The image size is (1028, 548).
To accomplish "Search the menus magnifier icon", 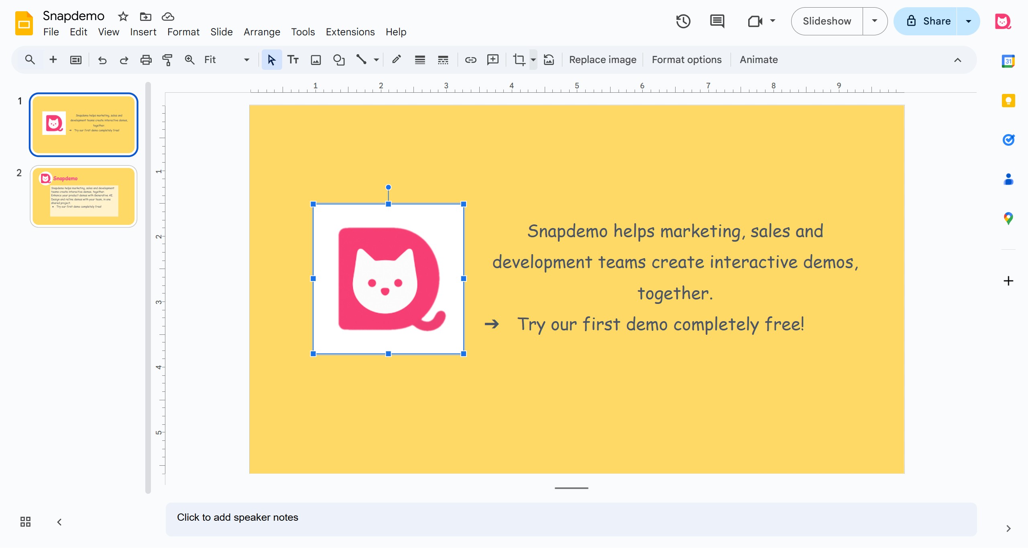I will pos(30,60).
